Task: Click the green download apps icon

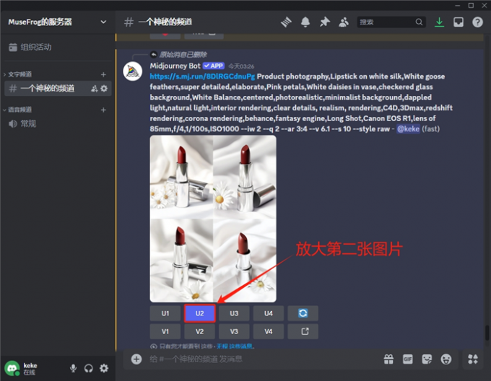Action: pos(439,22)
